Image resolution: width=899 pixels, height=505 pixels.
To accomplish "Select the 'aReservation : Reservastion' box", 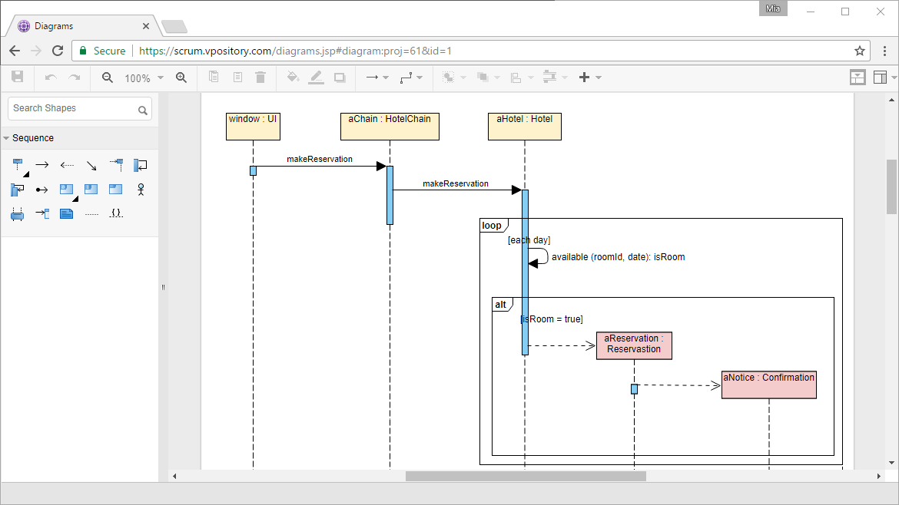I will pyautogui.click(x=634, y=346).
